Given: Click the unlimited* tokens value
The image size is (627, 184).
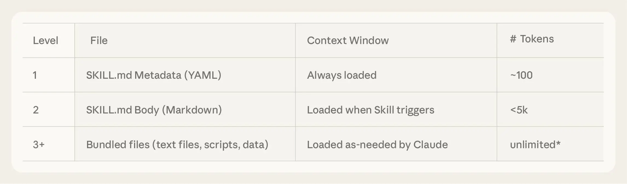Looking at the screenshot, I should pyautogui.click(x=535, y=145).
